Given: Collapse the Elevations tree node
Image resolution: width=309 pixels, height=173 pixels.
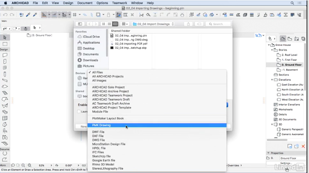Looking at the screenshot, I should coord(272,79).
